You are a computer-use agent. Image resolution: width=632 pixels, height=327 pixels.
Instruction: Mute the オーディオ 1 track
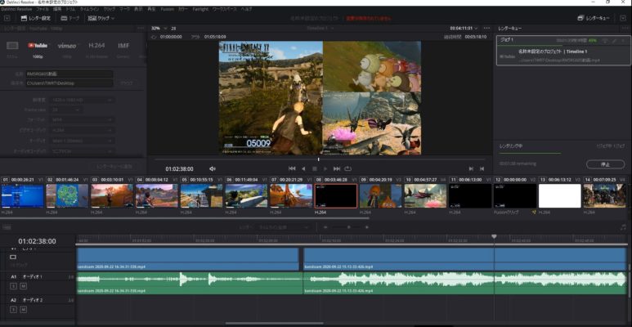24,286
